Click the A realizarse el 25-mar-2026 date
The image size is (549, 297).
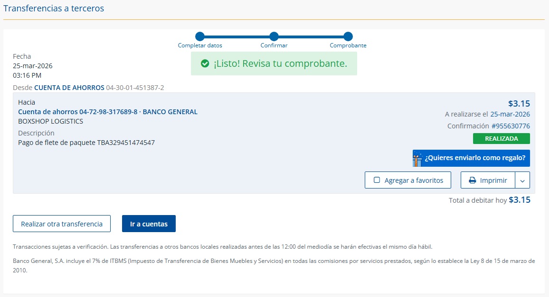(x=510, y=114)
